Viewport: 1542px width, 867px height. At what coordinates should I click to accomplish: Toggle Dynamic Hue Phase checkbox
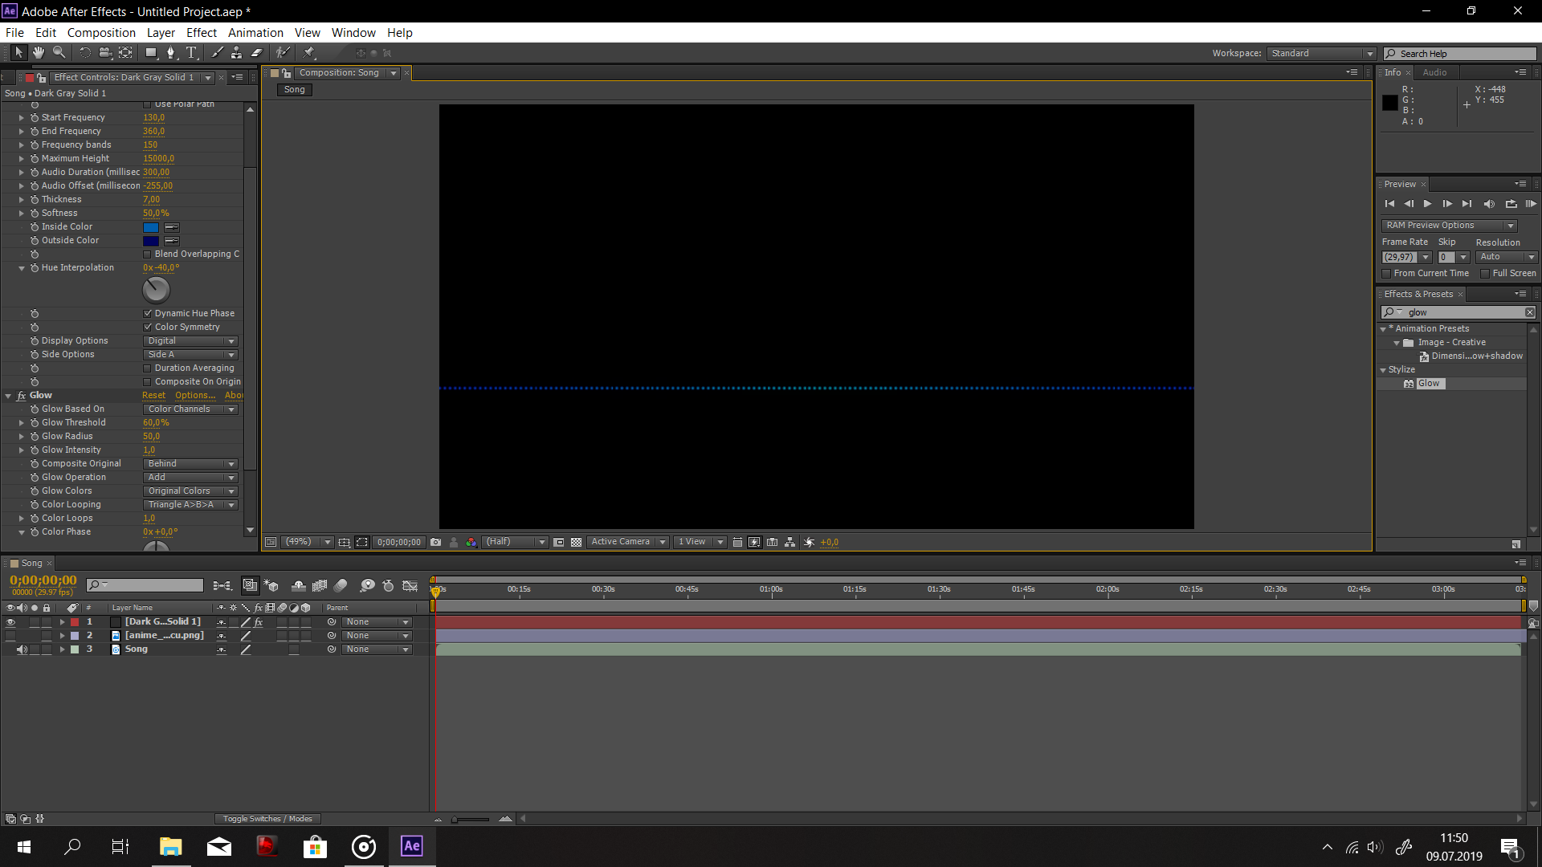click(148, 314)
